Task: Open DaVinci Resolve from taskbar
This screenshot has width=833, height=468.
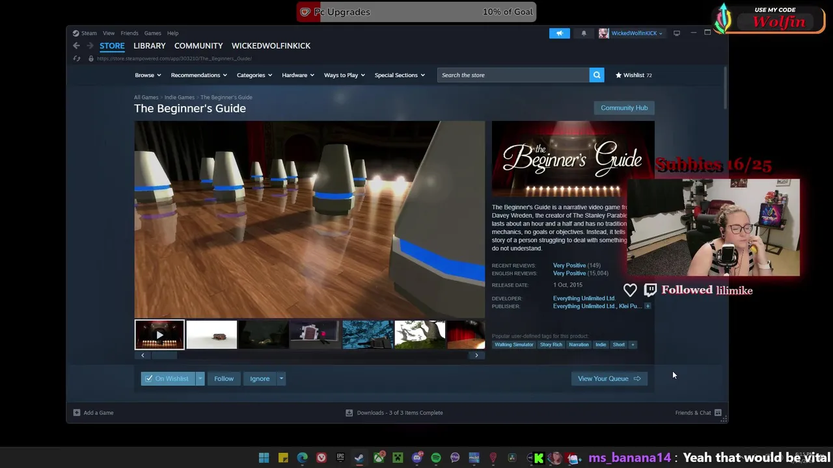Action: [512, 458]
